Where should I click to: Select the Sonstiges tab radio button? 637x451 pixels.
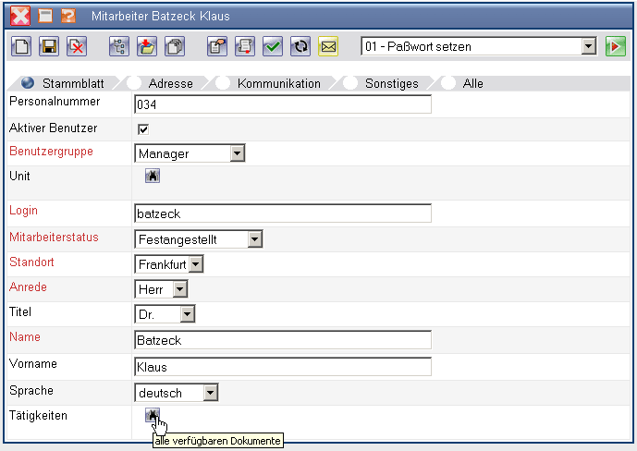click(x=350, y=83)
